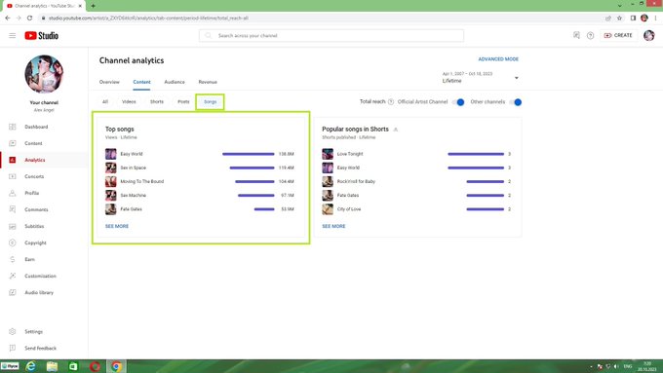Viewport: 663px width, 373px height.
Task: Open Customization in the sidebar
Action: tap(40, 276)
